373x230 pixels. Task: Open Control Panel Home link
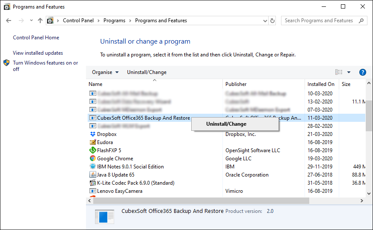click(36, 38)
